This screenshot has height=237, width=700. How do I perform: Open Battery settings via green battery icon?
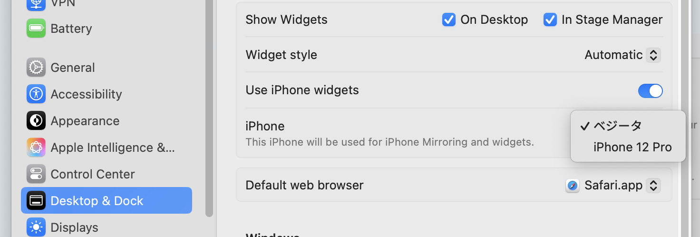tap(36, 29)
